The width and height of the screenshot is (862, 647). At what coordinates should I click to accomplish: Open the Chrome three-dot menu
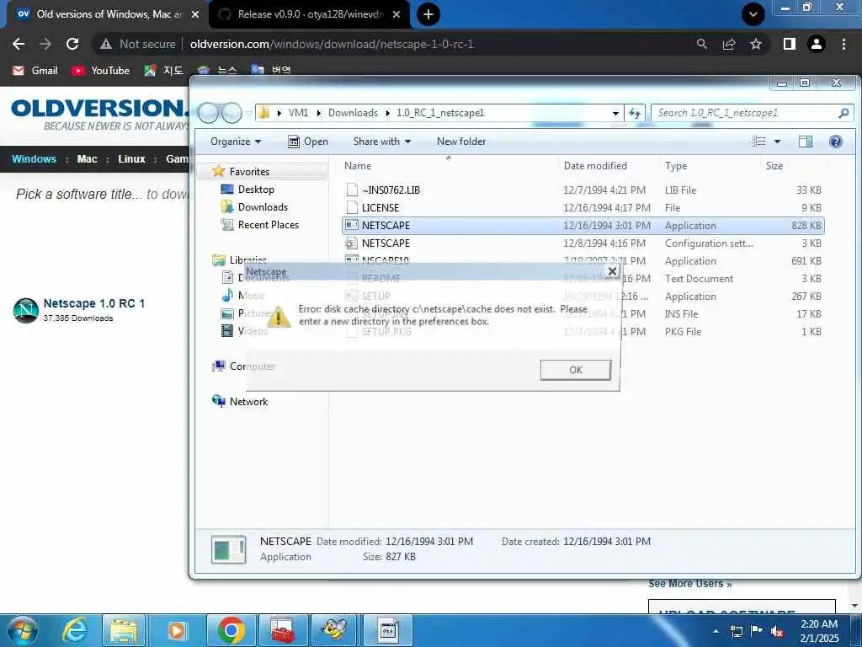pyautogui.click(x=843, y=44)
